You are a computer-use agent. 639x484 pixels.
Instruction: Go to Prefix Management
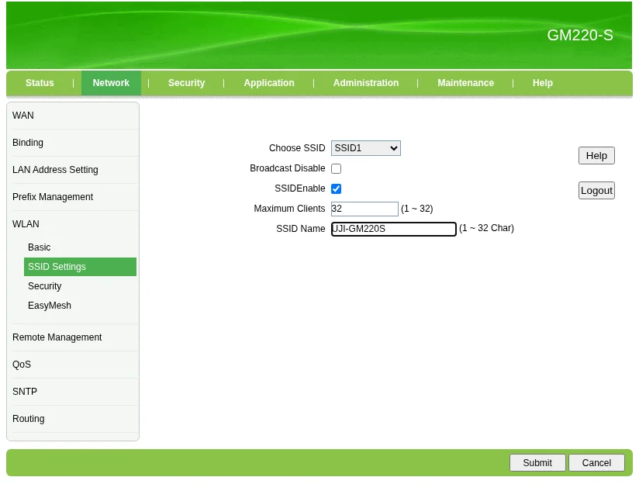coord(53,197)
